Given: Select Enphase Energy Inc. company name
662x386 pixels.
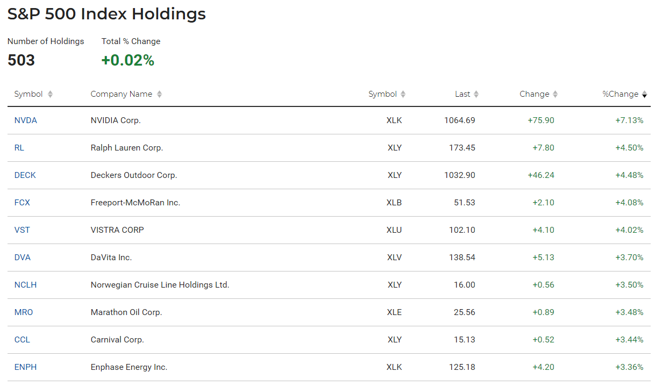Looking at the screenshot, I should tap(129, 367).
